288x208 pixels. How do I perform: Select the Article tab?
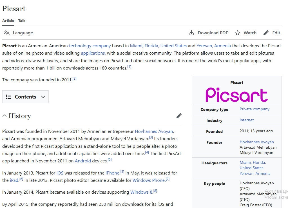(8, 21)
